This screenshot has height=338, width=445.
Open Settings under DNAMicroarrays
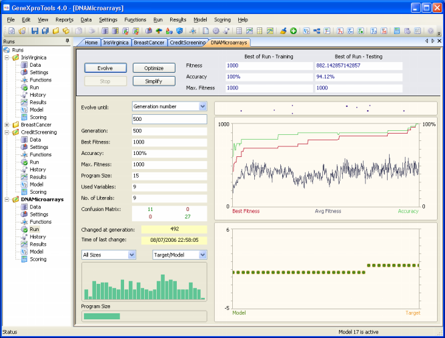39,214
